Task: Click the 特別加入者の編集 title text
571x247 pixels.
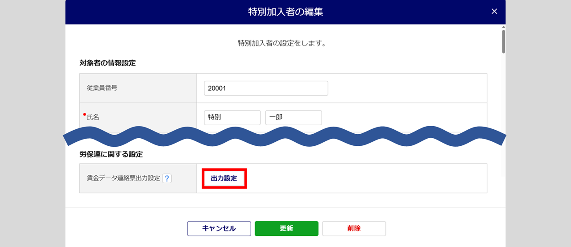Action: [x=285, y=12]
